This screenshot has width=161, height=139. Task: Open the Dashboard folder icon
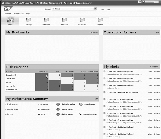click(x=82, y=20)
